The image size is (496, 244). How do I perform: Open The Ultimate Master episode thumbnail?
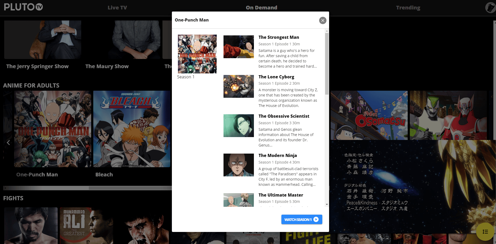click(238, 200)
